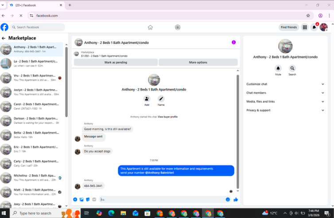This screenshot has width=334, height=218.
Task: Open account profile picture menu
Action: 323,28
